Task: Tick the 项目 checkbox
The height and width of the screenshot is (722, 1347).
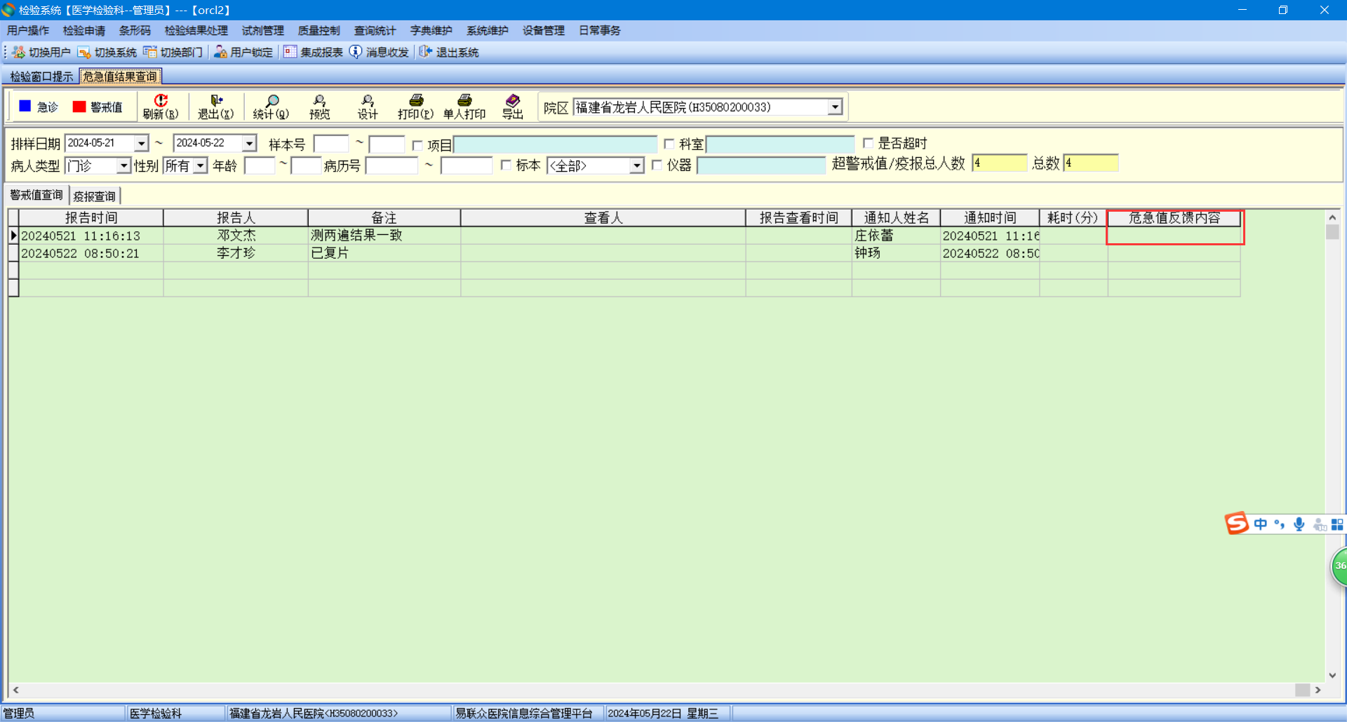Action: [417, 145]
